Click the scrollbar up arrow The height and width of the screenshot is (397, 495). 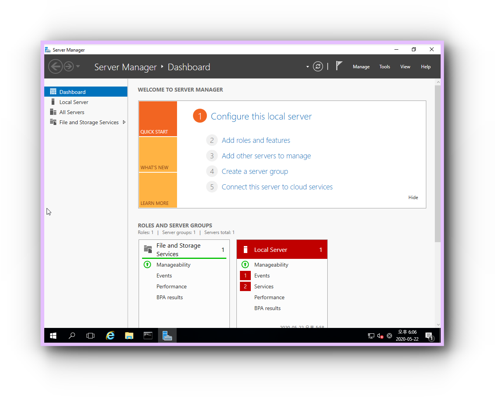click(438, 82)
